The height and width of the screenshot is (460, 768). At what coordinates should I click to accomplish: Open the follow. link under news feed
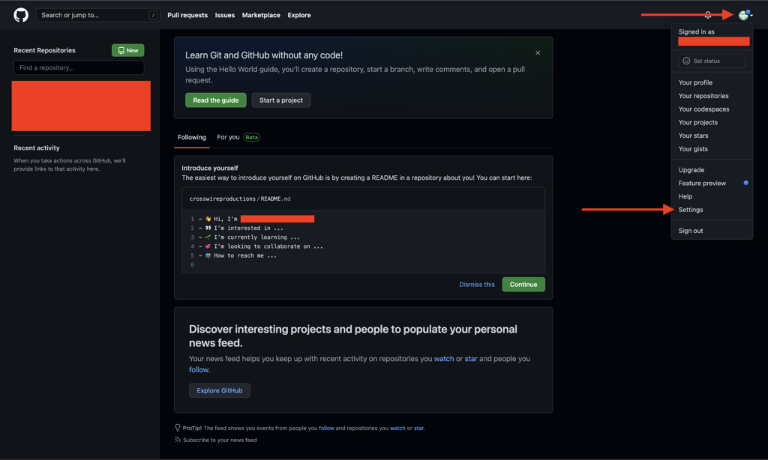point(199,369)
